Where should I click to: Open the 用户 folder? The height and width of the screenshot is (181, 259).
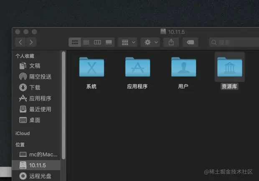click(x=183, y=67)
